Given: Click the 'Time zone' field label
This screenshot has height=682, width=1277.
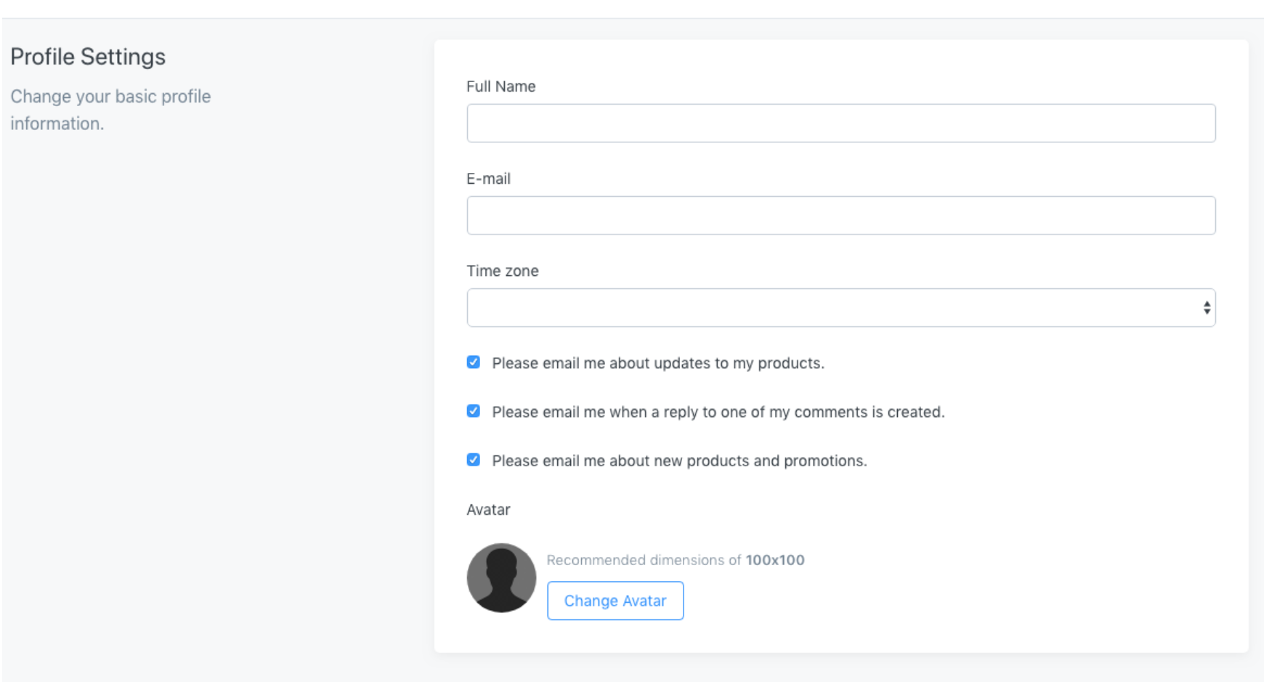Looking at the screenshot, I should click(502, 271).
